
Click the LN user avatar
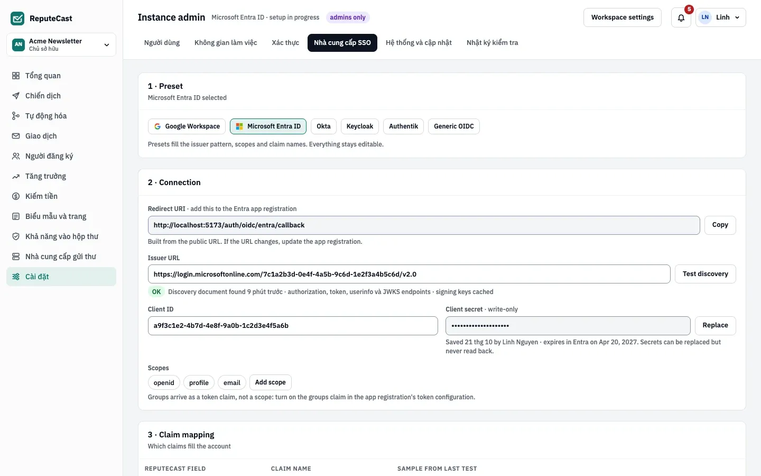(705, 17)
